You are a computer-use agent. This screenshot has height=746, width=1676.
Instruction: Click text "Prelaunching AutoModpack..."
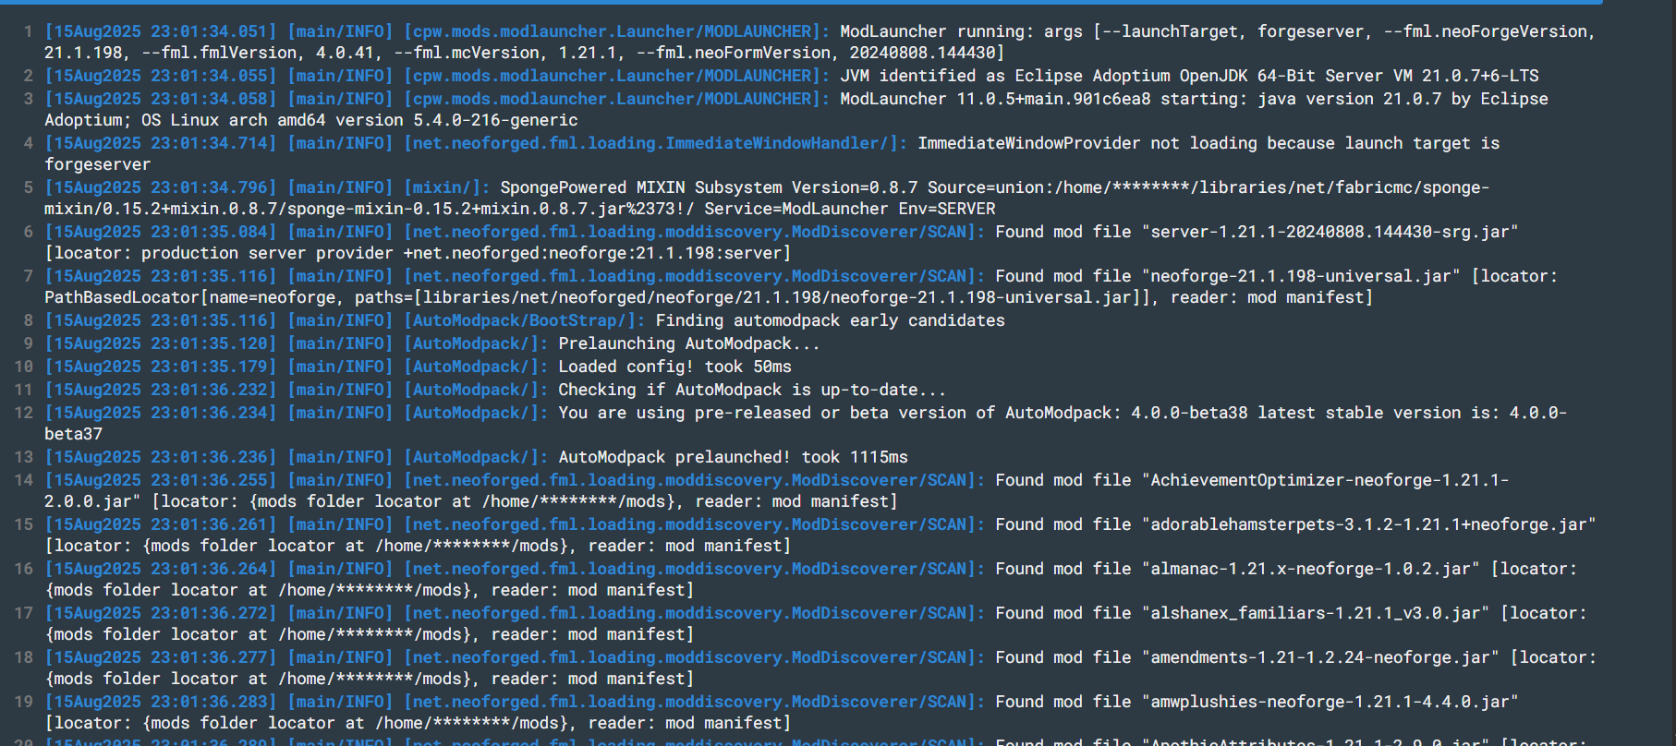(x=689, y=343)
